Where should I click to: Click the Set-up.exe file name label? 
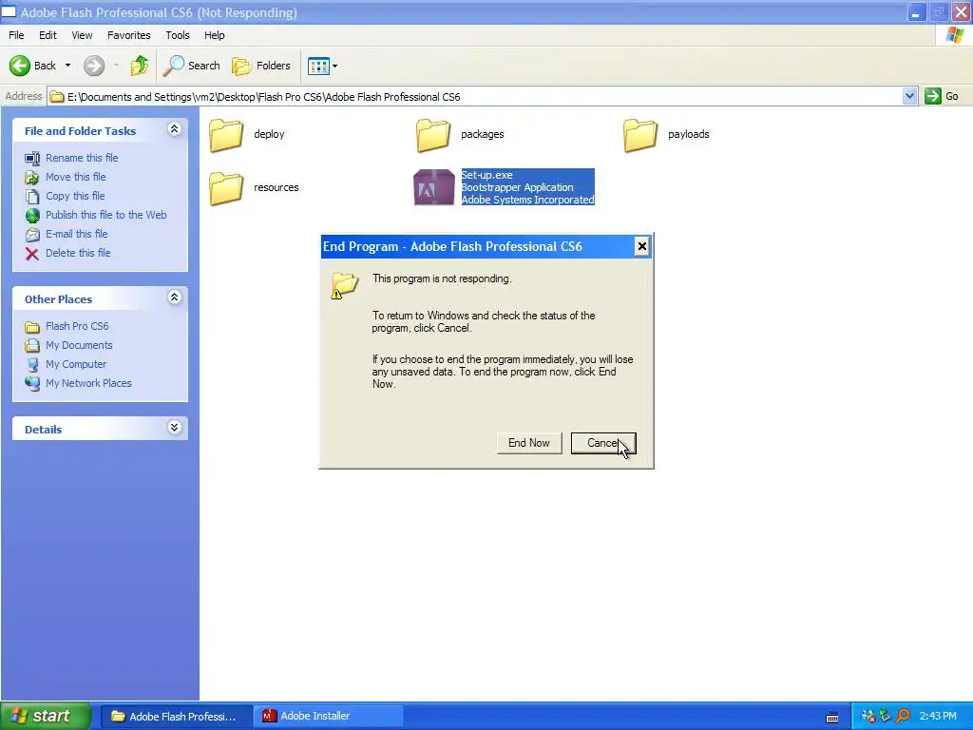click(x=486, y=175)
